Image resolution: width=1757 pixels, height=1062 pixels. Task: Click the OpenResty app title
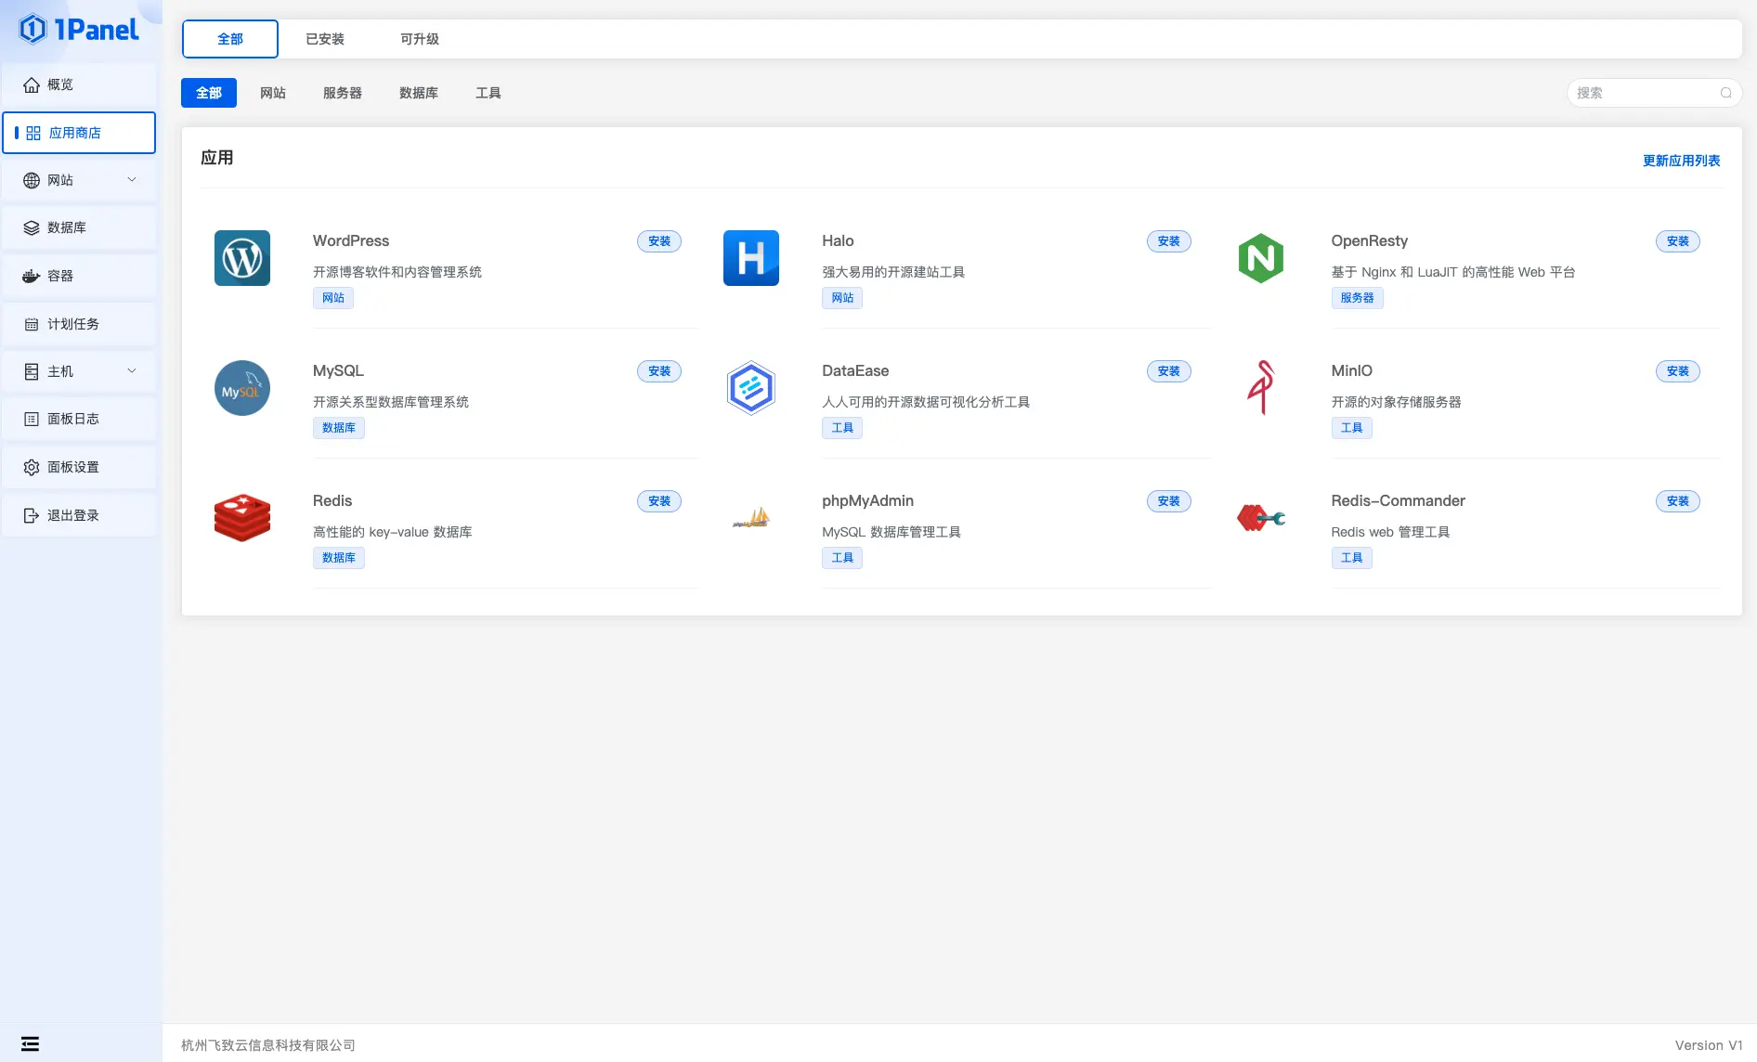(1370, 241)
